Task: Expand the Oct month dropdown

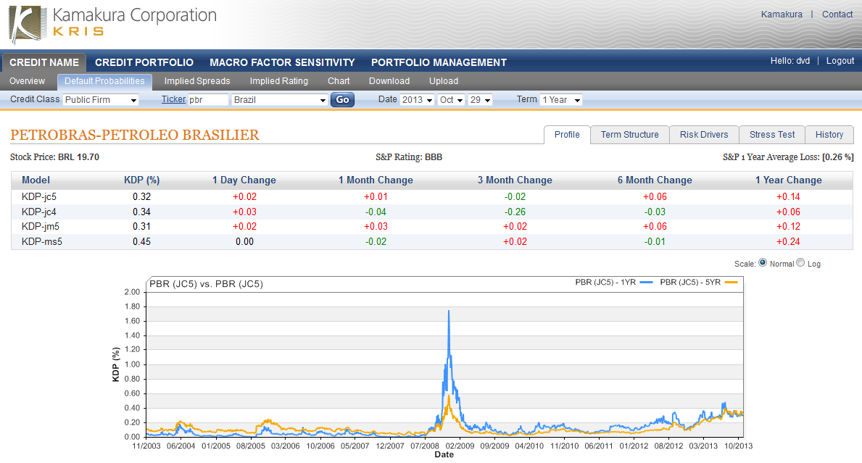Action: pyautogui.click(x=451, y=100)
